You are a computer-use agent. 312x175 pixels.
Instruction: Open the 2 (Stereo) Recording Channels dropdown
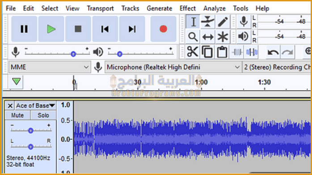277,67
